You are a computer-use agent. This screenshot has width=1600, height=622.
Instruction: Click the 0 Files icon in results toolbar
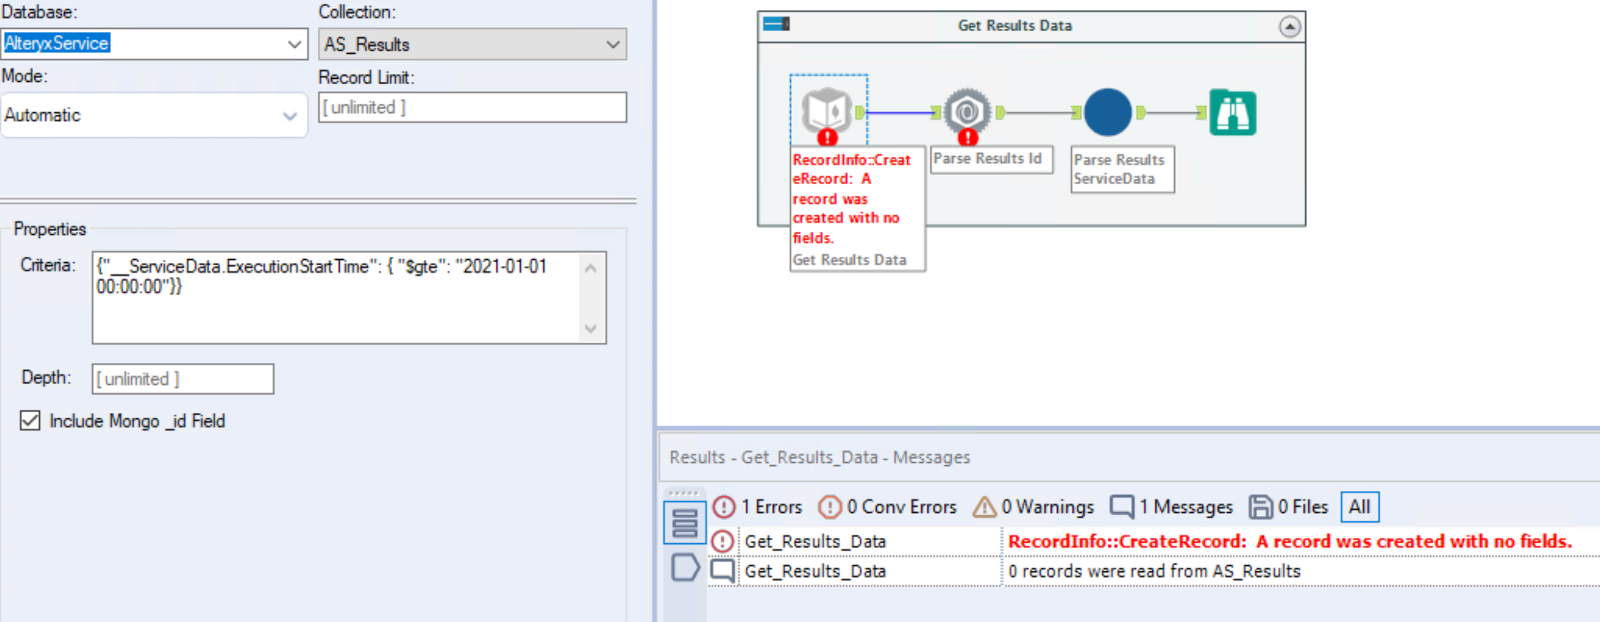pyautogui.click(x=1261, y=507)
